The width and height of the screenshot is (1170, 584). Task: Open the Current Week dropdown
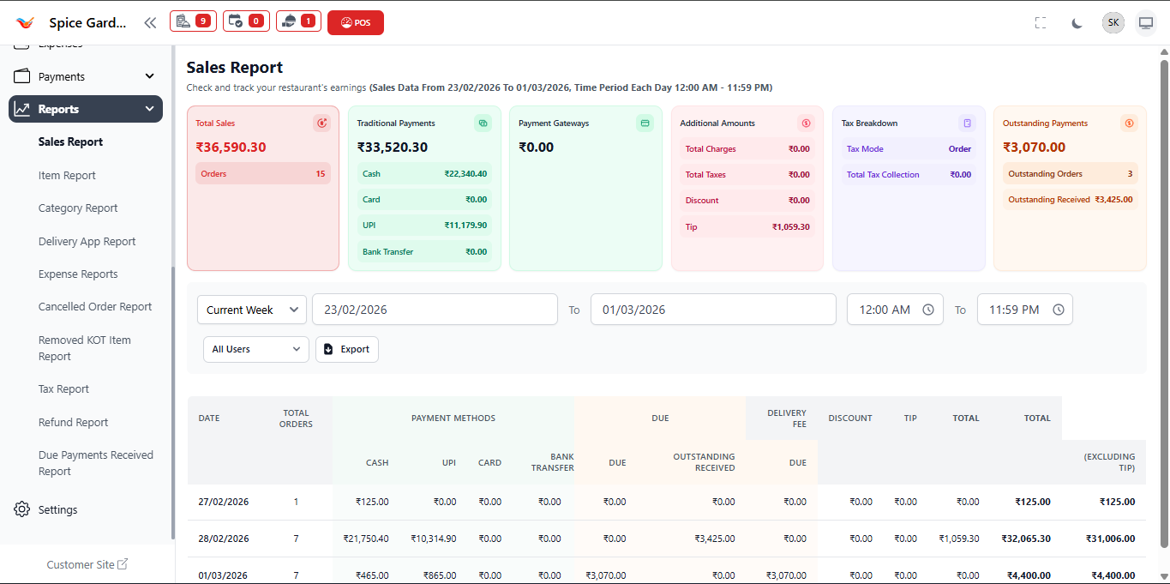251,310
